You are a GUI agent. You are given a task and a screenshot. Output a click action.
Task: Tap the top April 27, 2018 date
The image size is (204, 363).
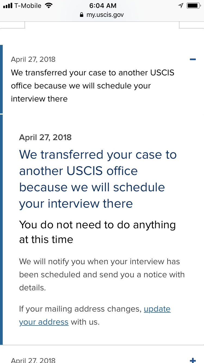point(33,59)
